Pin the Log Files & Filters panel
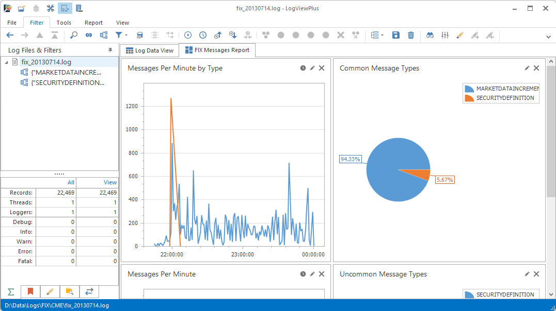This screenshot has height=311, width=556. [110, 50]
